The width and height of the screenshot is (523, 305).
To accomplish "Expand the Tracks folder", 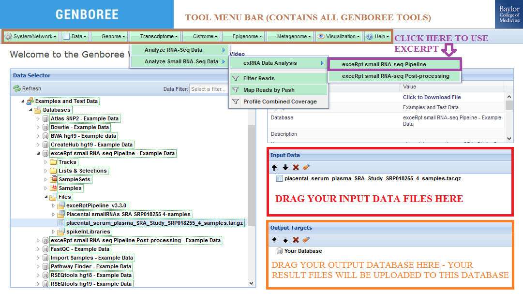I will (x=46, y=162).
